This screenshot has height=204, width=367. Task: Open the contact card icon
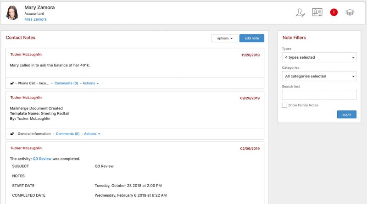317,12
